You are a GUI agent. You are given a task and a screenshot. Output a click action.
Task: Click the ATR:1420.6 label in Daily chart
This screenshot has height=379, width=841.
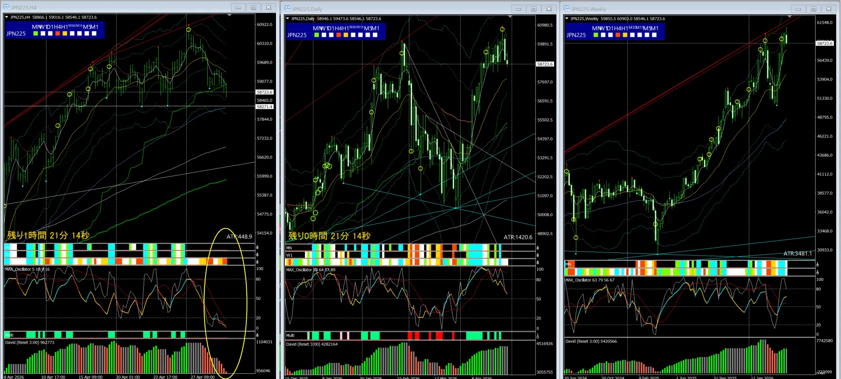tap(518, 237)
